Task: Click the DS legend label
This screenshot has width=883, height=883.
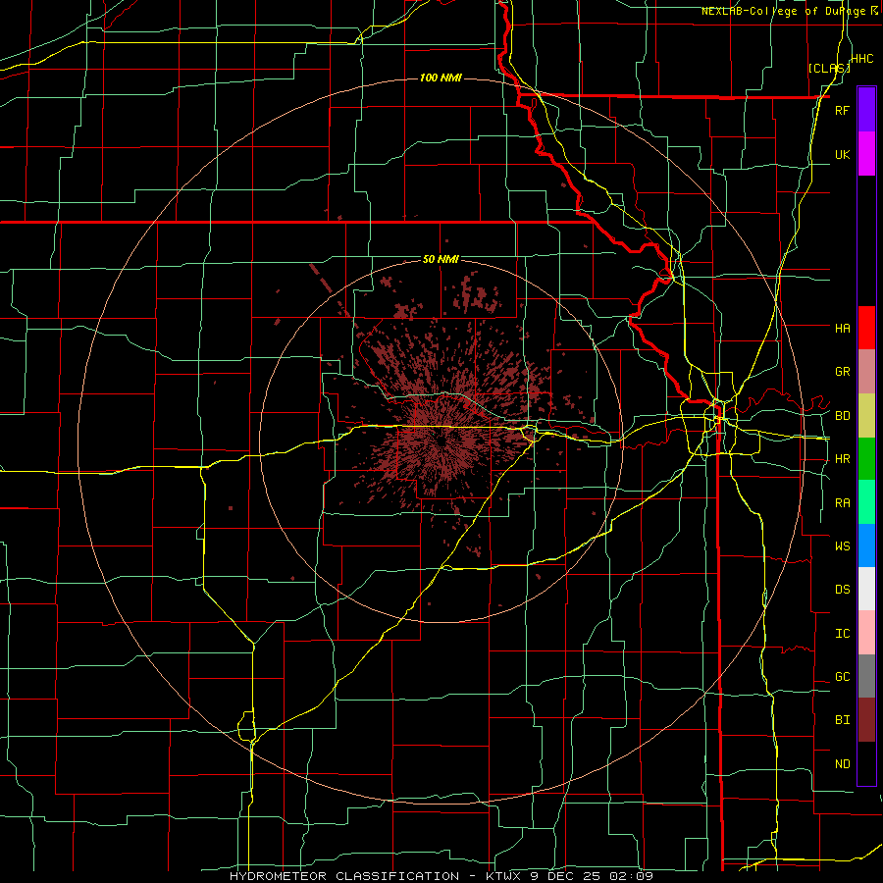Action: 842,589
